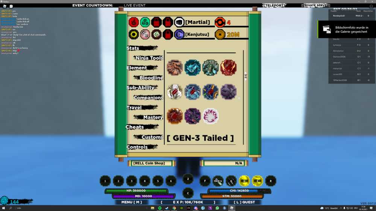376x211 pixels.
Task: Click the [ L ] QUEST button
Action: 244,202
